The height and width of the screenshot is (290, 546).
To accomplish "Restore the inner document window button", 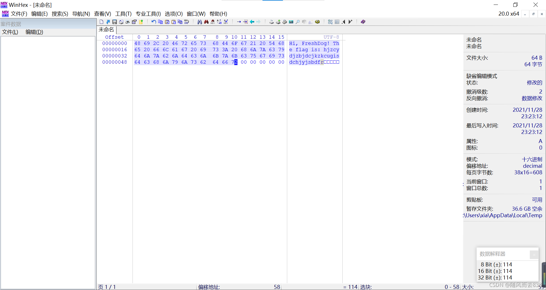I will pyautogui.click(x=533, y=14).
